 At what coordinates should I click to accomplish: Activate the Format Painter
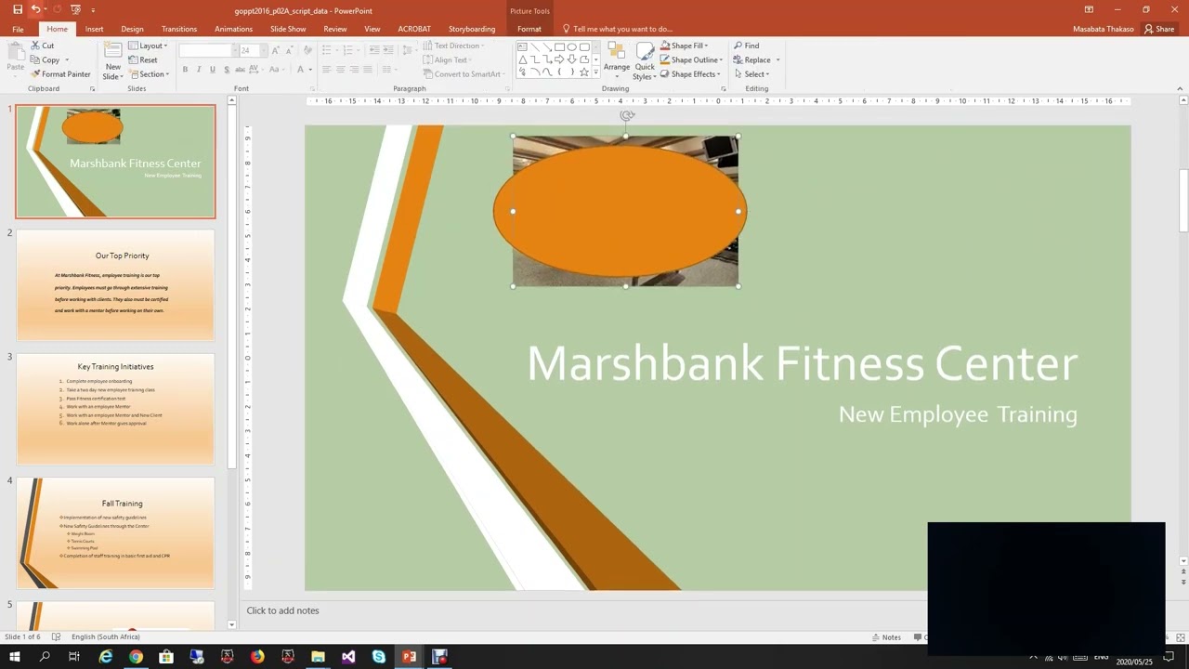(60, 74)
